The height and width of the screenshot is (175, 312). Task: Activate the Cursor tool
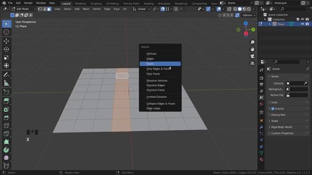pyautogui.click(x=6, y=32)
